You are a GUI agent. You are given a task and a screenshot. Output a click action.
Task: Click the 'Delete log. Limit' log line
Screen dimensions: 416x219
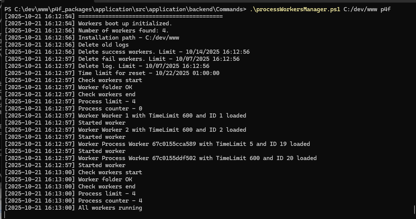144,66
